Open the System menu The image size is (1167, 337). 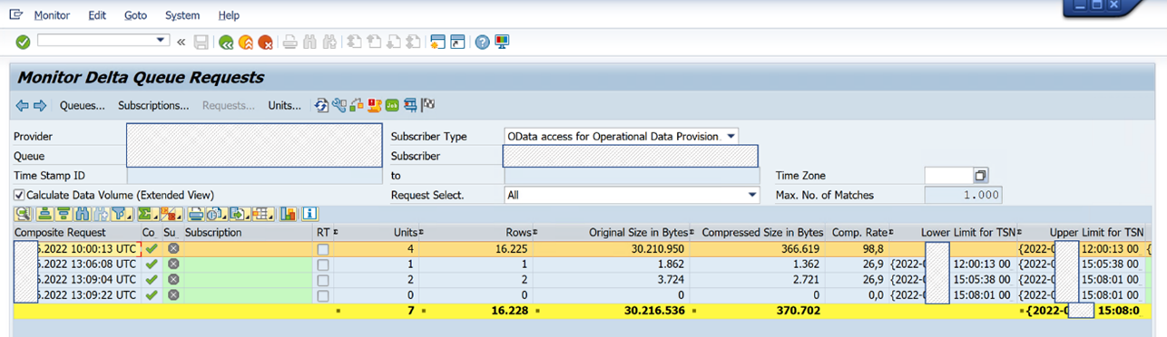pyautogui.click(x=182, y=15)
